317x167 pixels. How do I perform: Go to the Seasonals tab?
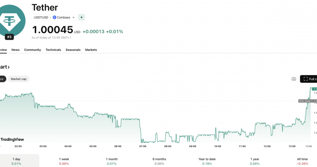coord(73,50)
